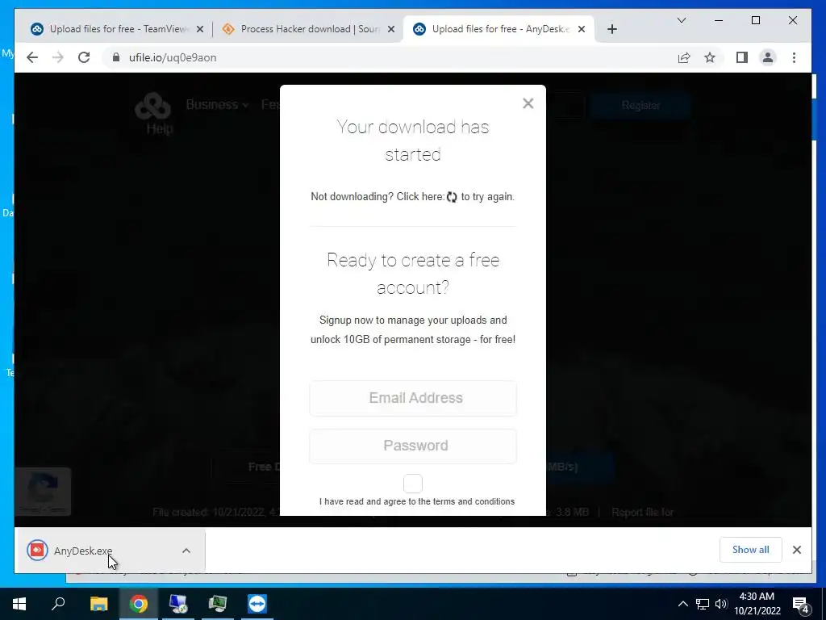Screen dimensions: 826x620
Task: Open the terms and conditions link
Action: click(473, 501)
